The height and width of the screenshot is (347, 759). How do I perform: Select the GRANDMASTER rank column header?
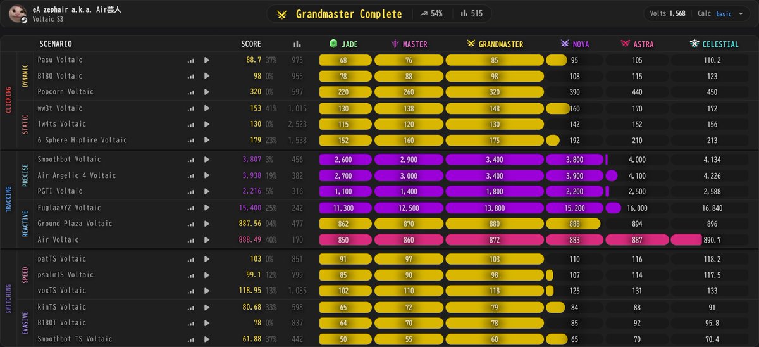pyautogui.click(x=495, y=44)
